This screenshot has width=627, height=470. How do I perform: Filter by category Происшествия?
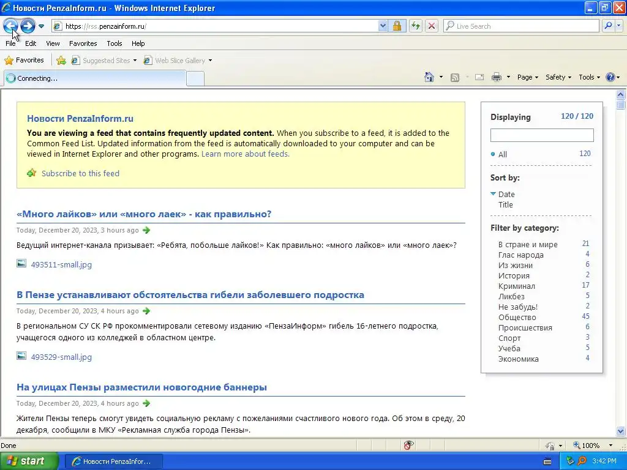(x=525, y=328)
